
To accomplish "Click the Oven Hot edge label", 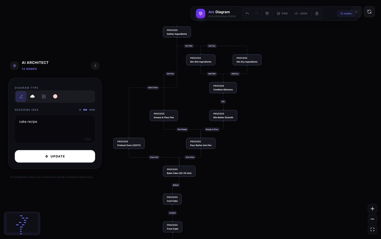I will [x=154, y=157].
